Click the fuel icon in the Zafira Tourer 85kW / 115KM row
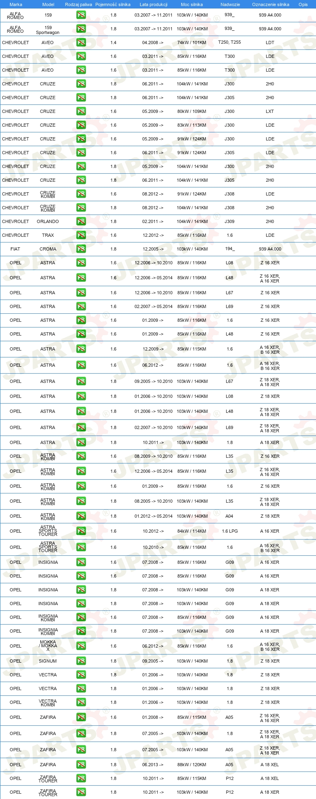The image size is (316, 799). [81, 778]
